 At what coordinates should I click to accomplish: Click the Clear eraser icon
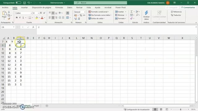[131, 18]
